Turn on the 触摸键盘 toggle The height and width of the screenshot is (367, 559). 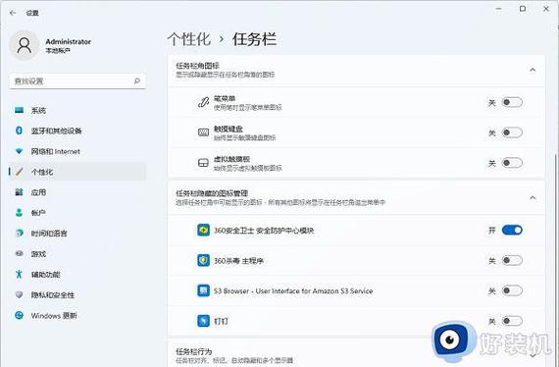click(x=512, y=132)
